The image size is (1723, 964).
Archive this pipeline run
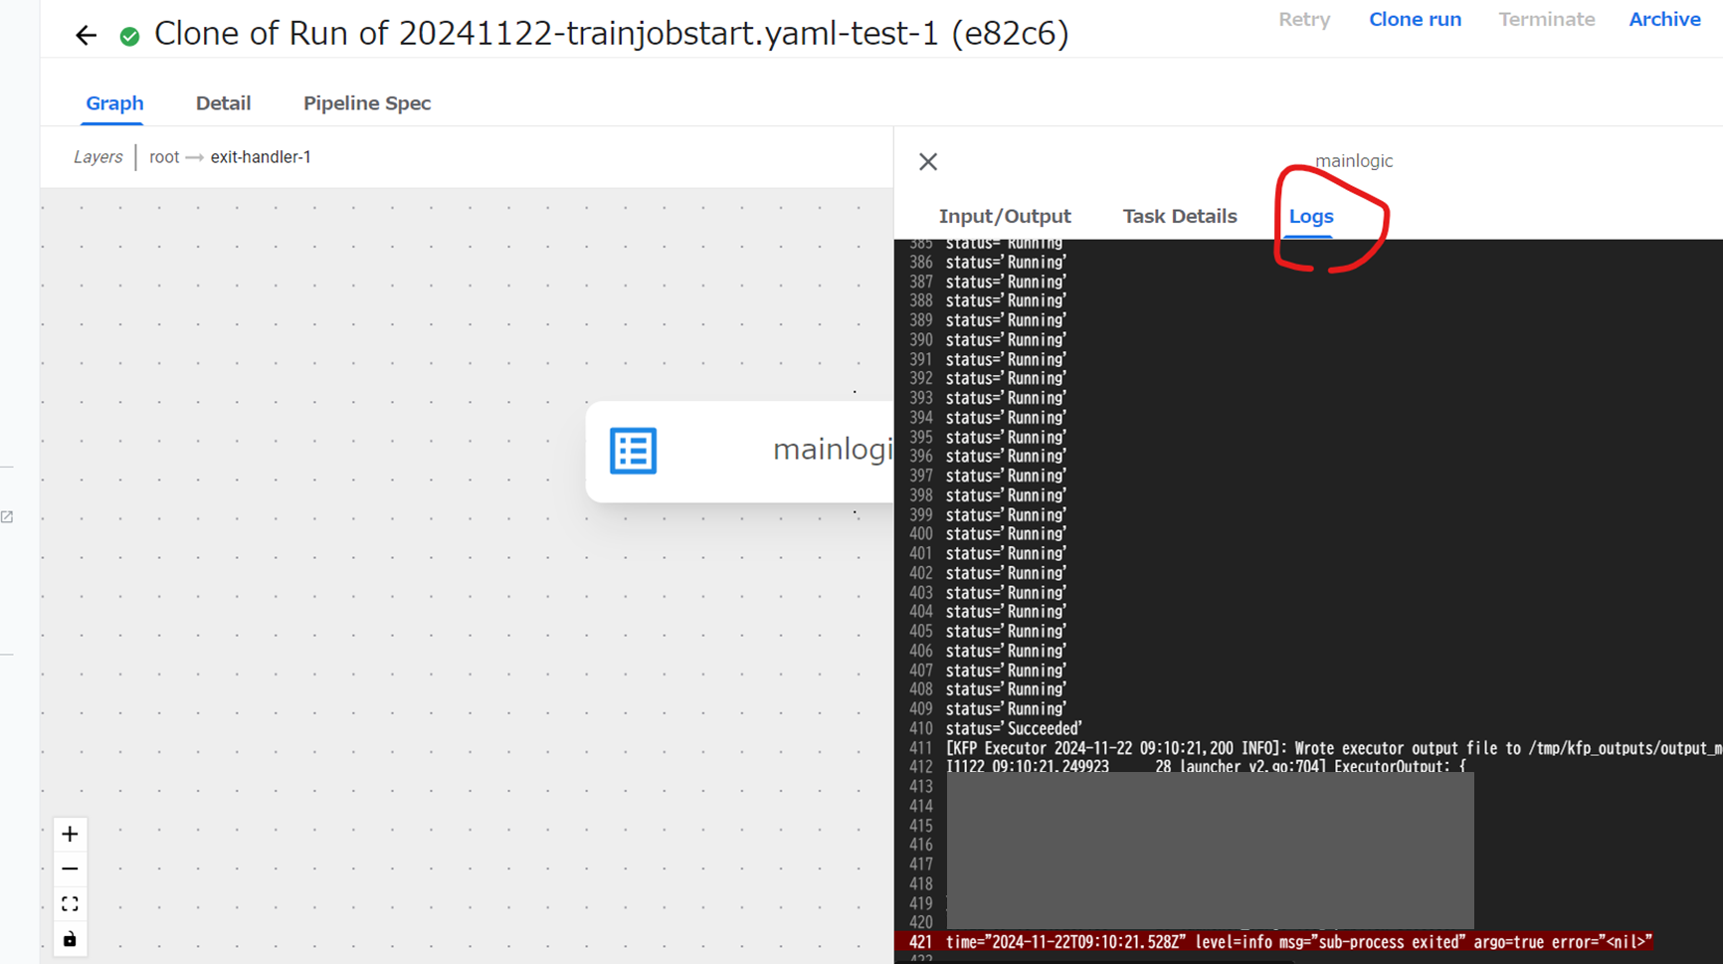pyautogui.click(x=1664, y=19)
